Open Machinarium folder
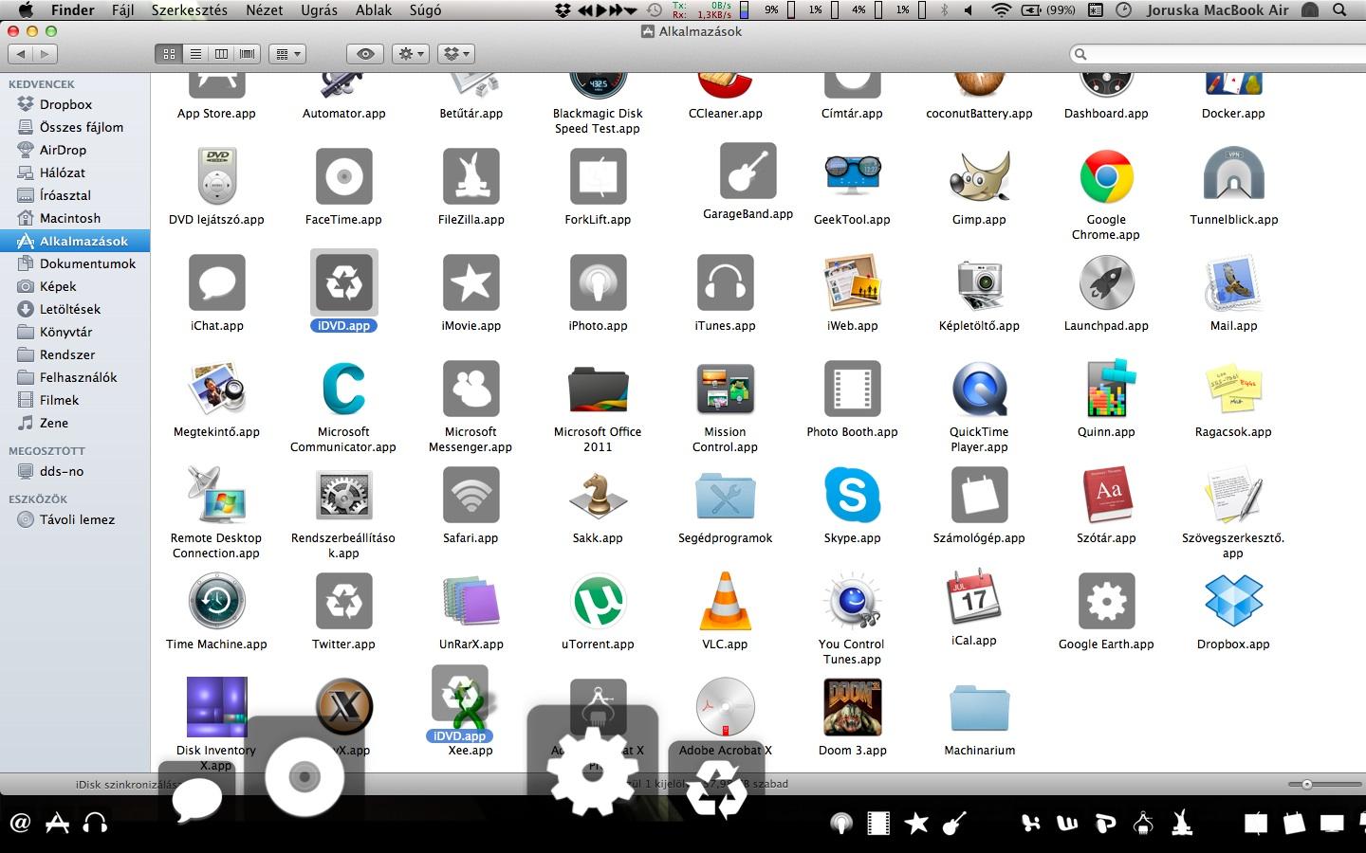 pos(979,709)
